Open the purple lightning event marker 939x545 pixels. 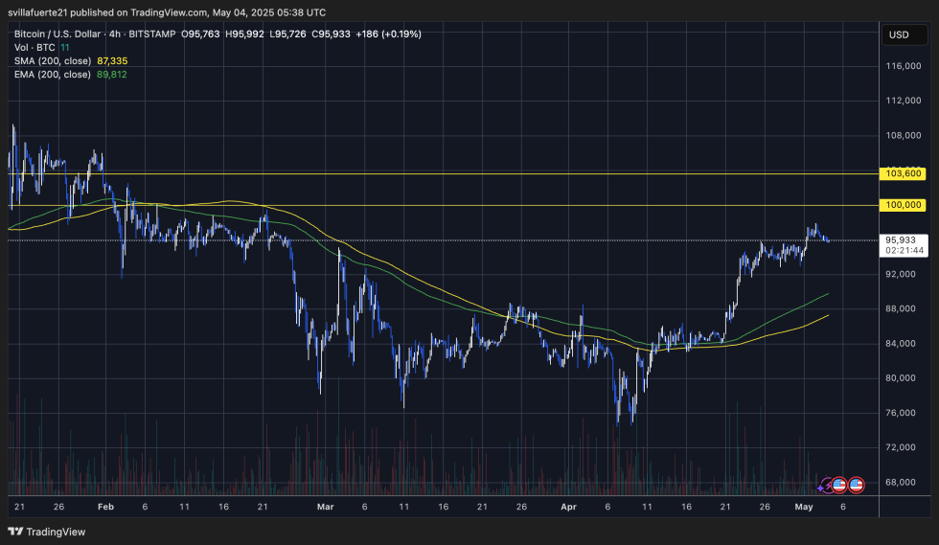825,486
